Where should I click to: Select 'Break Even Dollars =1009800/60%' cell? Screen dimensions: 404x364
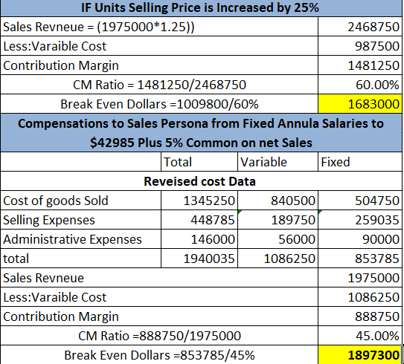click(x=159, y=104)
